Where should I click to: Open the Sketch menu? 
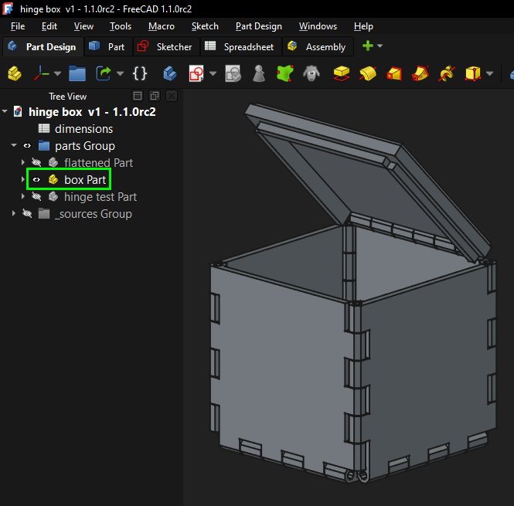point(205,26)
